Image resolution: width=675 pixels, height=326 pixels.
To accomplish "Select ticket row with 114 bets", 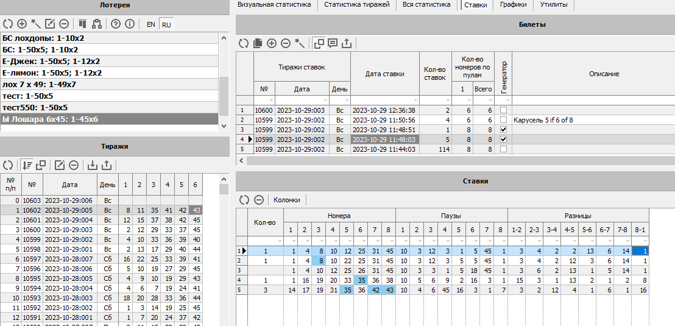I will (456, 149).
